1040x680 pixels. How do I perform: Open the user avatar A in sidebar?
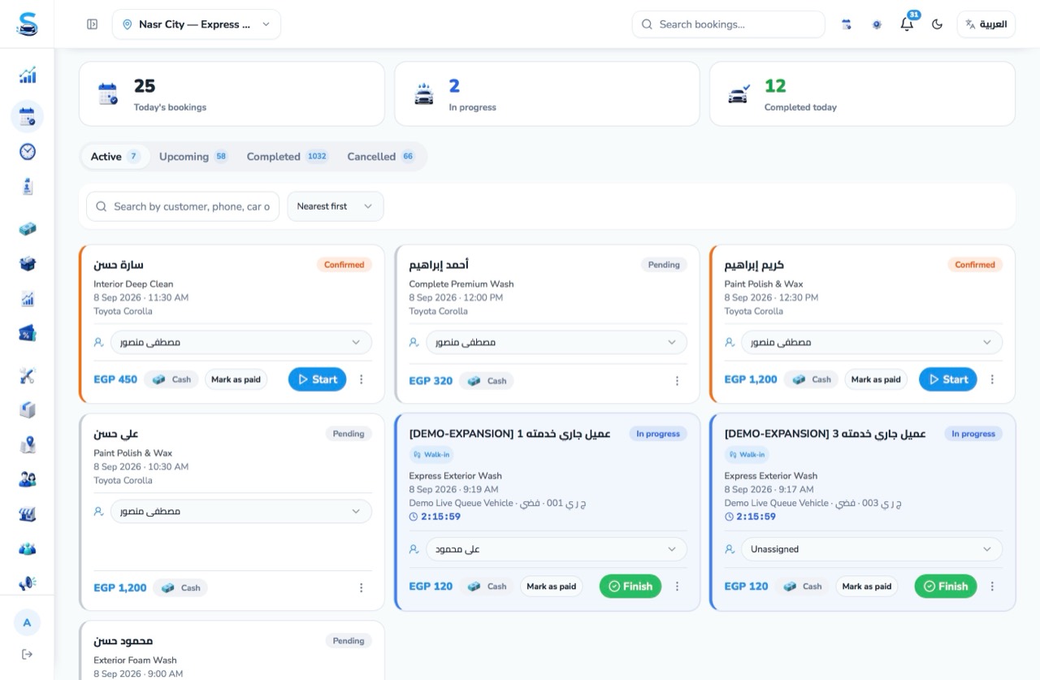pos(27,622)
